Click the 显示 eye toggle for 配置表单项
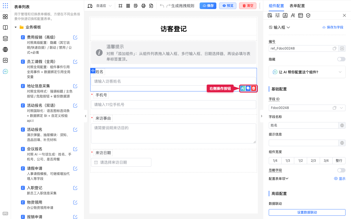The image size is (351, 219). pyautogui.click(x=340, y=178)
